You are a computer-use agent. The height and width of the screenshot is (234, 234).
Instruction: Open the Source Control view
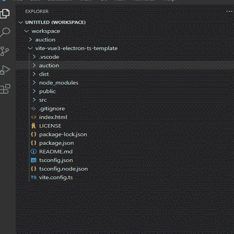(5, 51)
